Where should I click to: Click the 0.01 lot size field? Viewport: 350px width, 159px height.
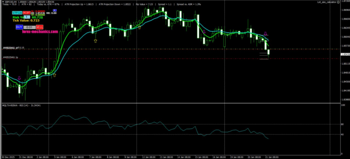29,27
